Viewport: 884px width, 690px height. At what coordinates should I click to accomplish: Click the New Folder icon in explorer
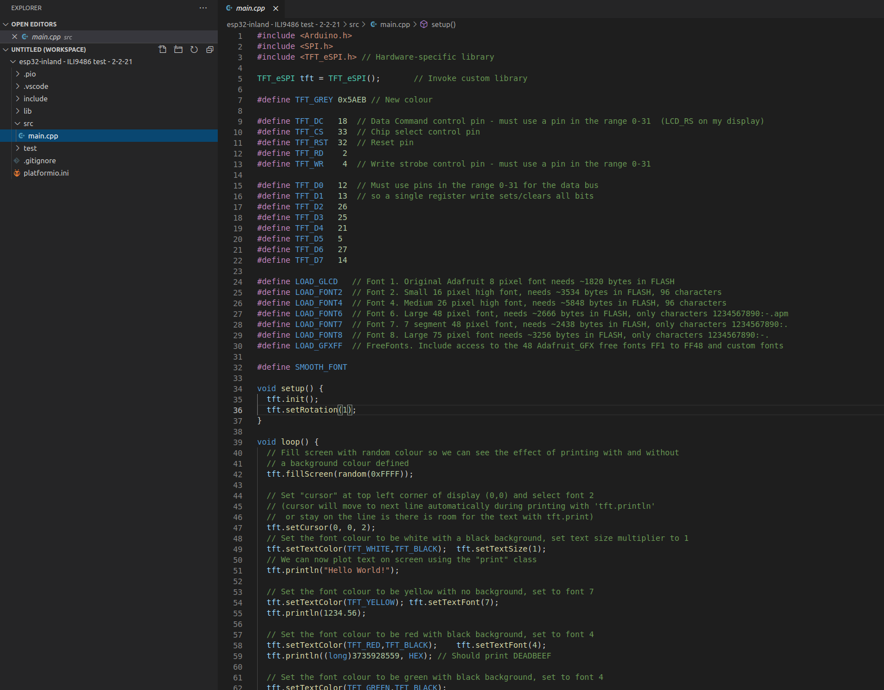[178, 50]
